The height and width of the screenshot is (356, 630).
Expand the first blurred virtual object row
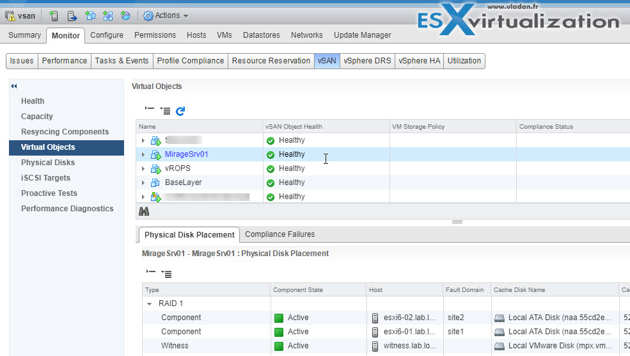(143, 140)
